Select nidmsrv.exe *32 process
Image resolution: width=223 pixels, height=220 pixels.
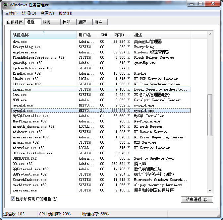(101, 132)
